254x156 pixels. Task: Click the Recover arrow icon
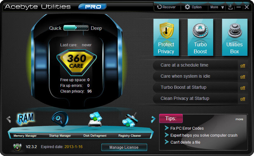pos(159,7)
